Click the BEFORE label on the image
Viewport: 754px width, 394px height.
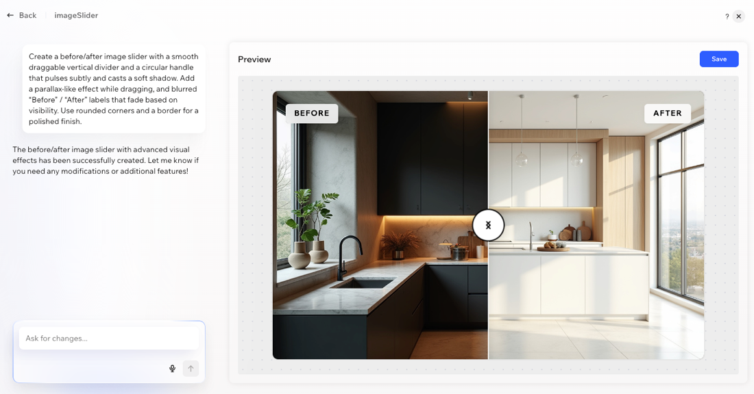[x=312, y=114]
